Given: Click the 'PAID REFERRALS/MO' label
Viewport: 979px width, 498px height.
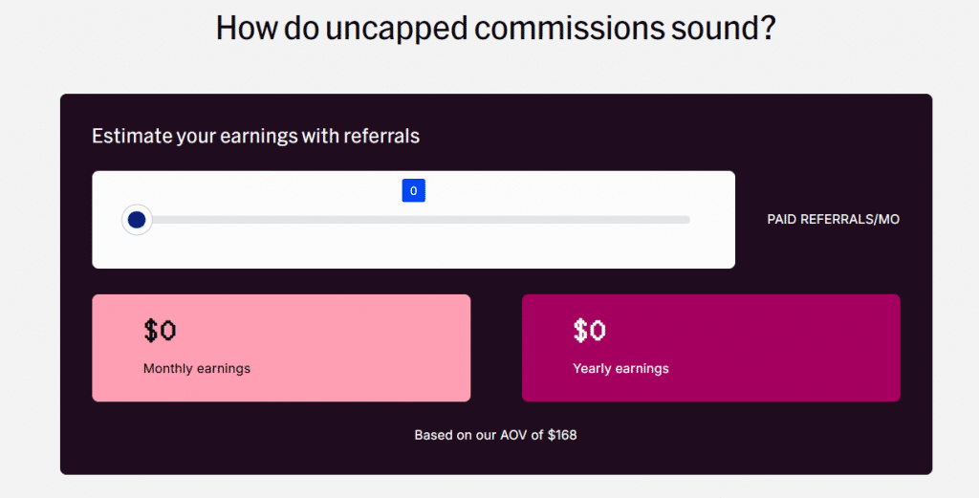Looking at the screenshot, I should click(x=833, y=220).
